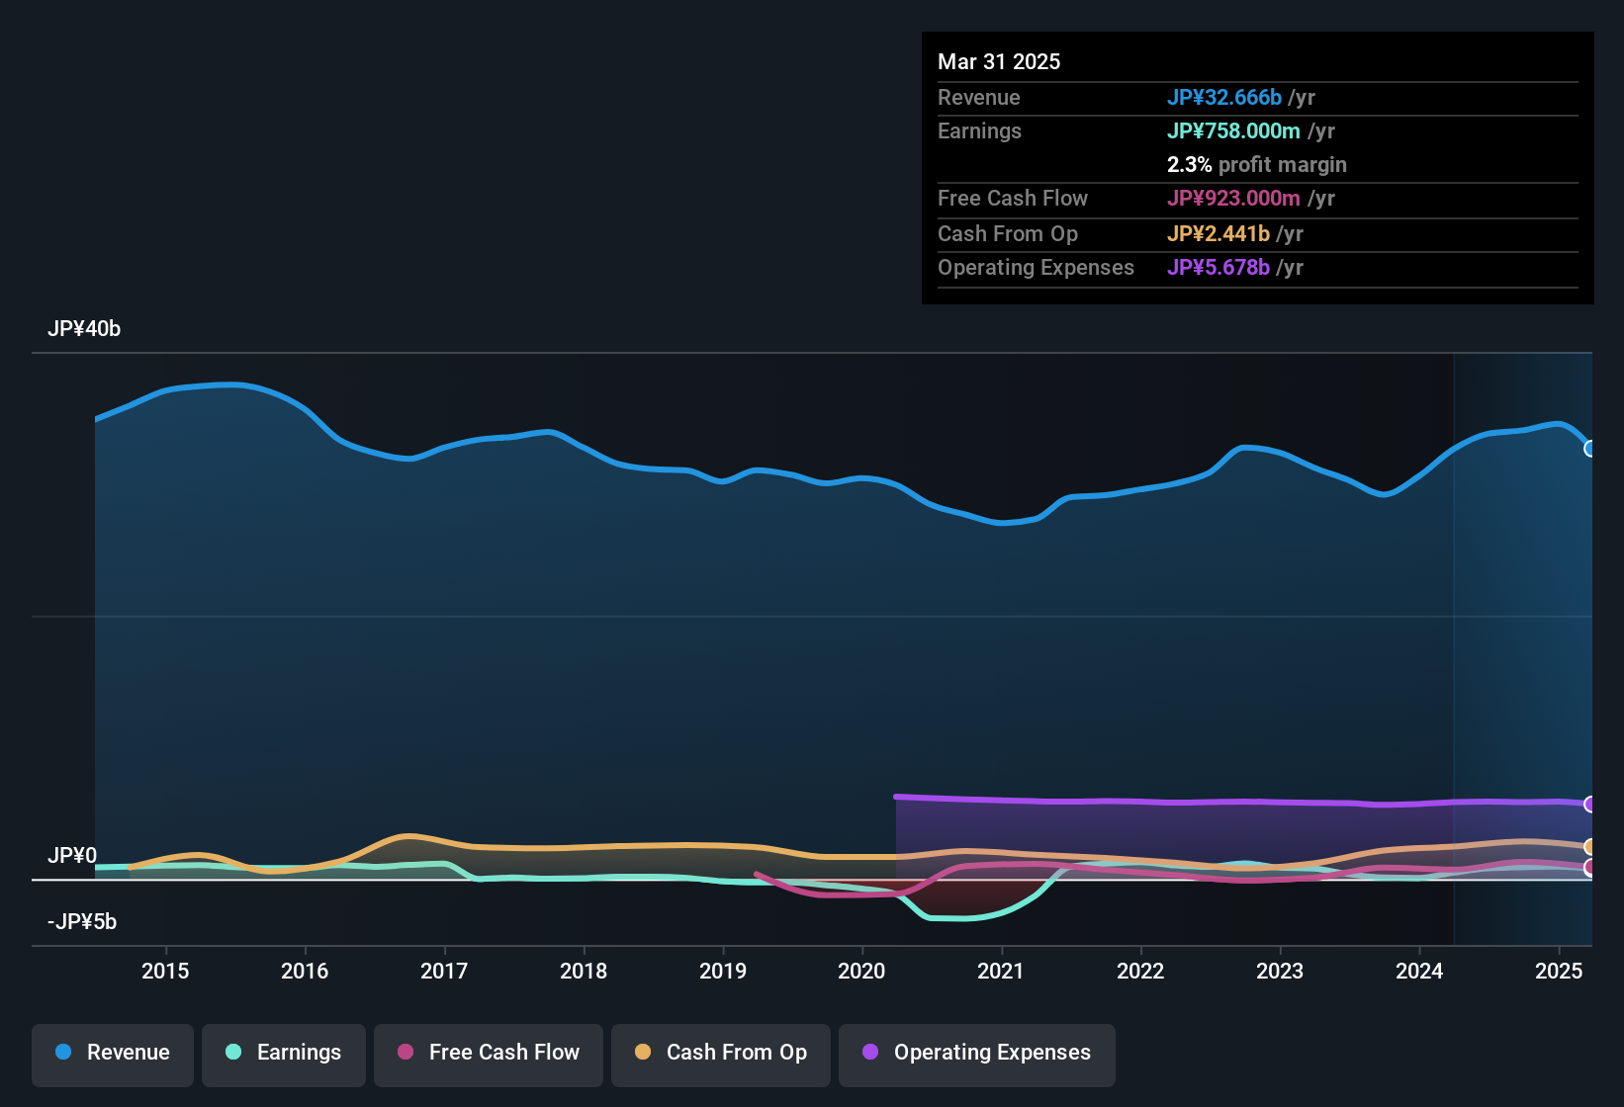This screenshot has width=1624, height=1107.
Task: Toggle the Earnings series visibility
Action: pyautogui.click(x=284, y=1054)
